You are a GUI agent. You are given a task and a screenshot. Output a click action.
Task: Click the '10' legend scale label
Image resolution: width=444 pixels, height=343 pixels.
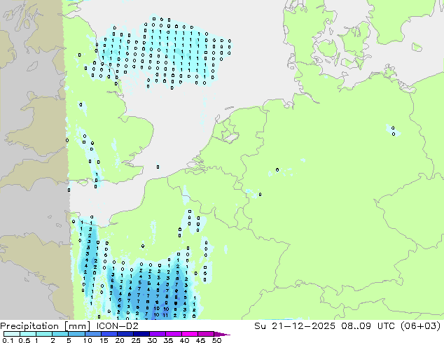[88, 340]
